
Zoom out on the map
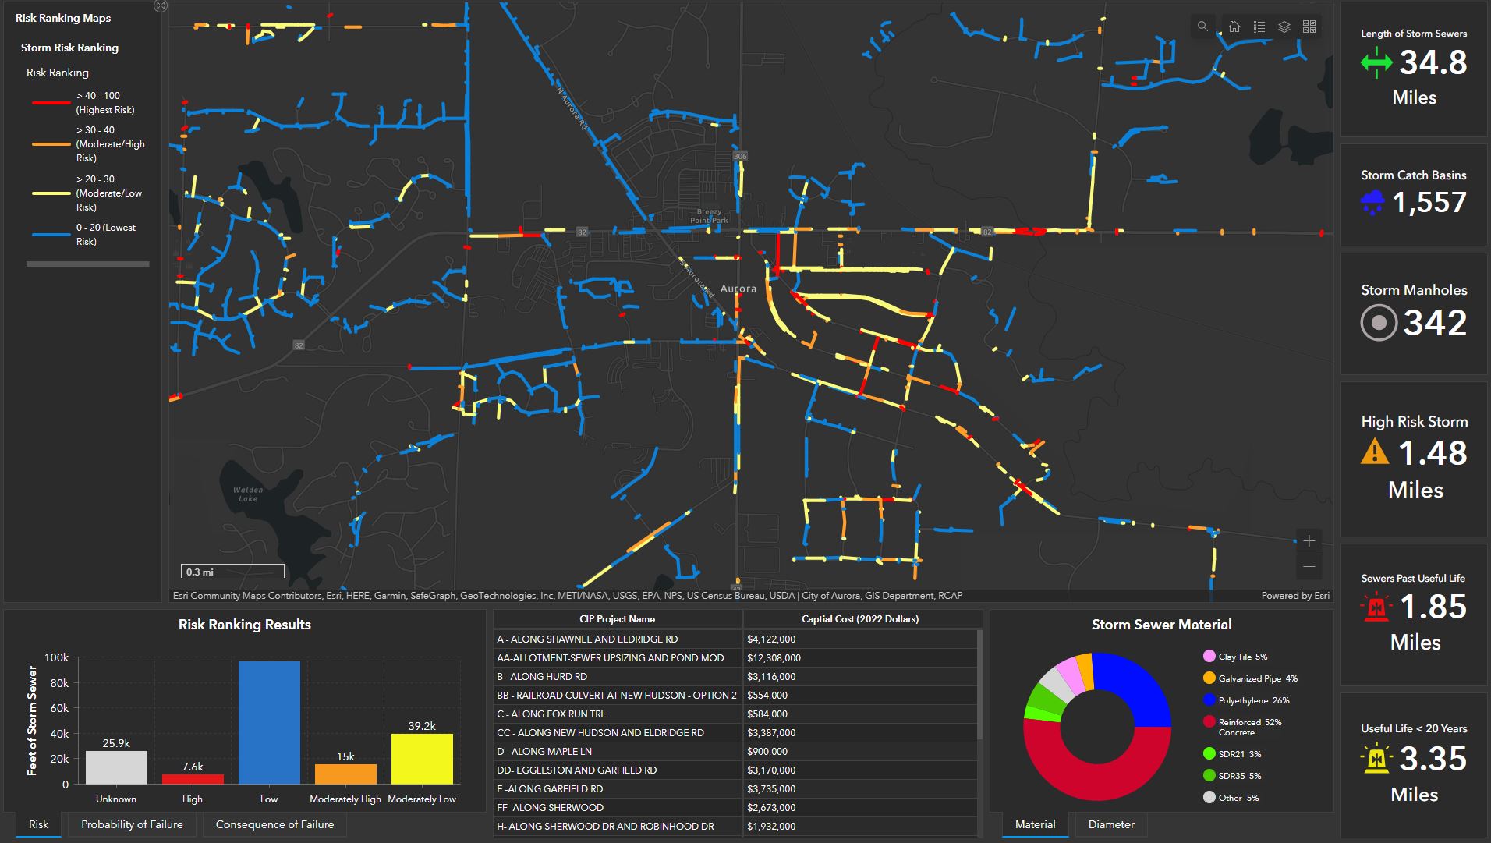[1309, 567]
